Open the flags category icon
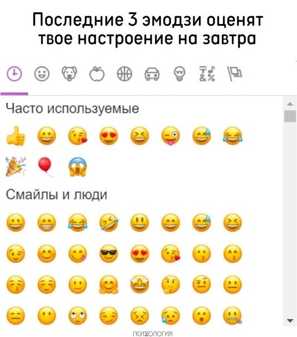This screenshot has width=297, height=337. 235,74
